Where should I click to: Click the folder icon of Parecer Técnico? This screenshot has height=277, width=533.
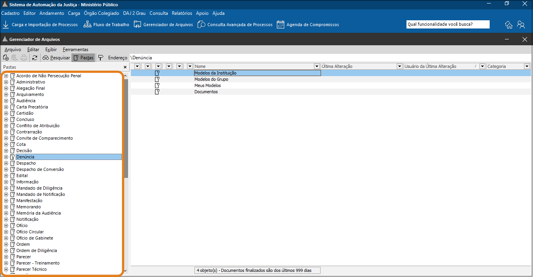(12, 269)
